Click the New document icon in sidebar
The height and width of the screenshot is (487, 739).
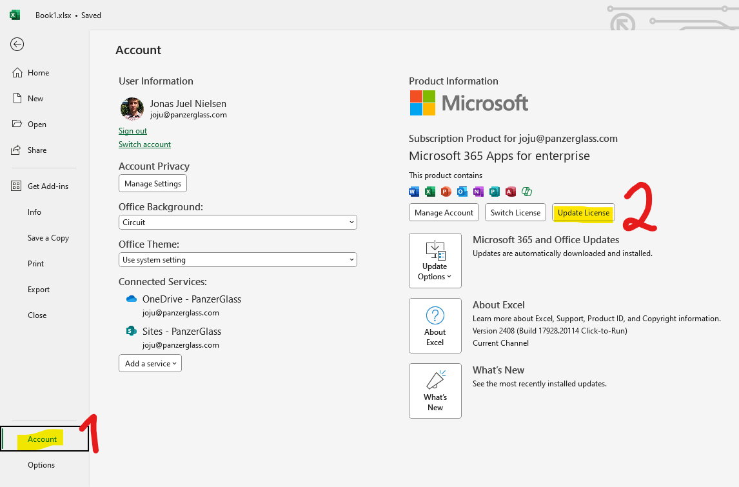pyautogui.click(x=17, y=98)
